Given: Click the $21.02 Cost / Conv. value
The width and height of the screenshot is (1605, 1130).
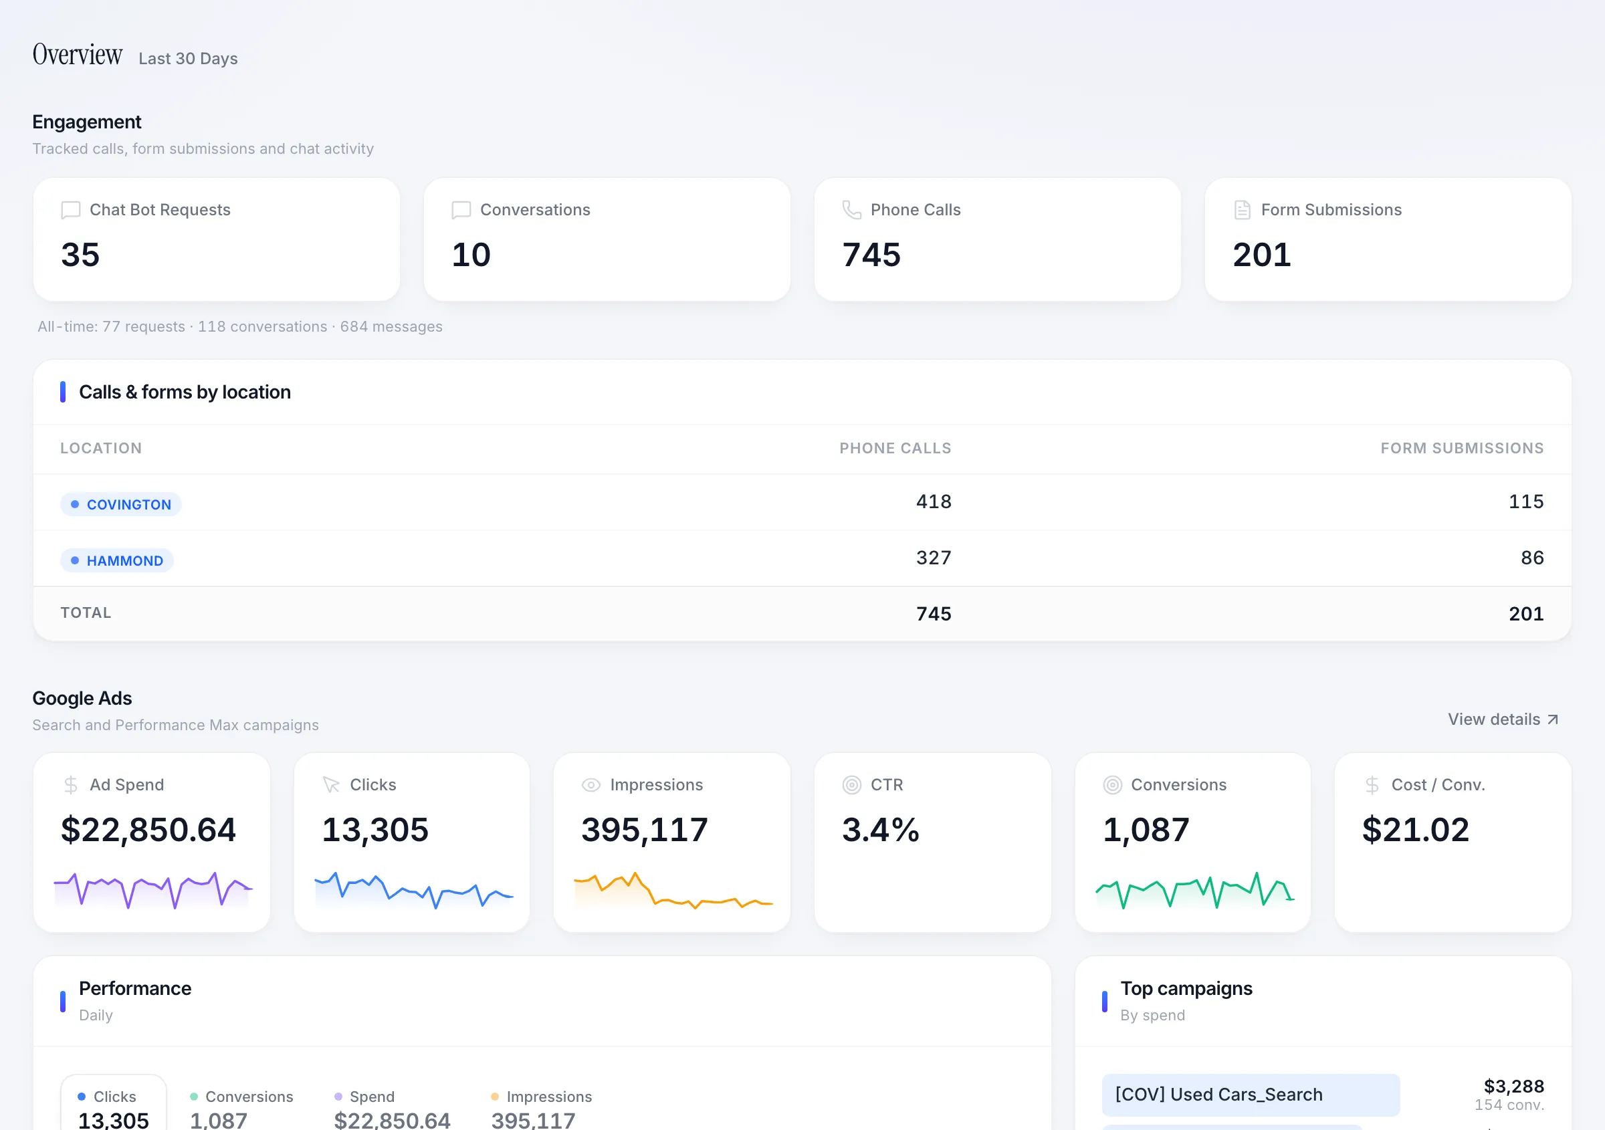Looking at the screenshot, I should tap(1415, 830).
